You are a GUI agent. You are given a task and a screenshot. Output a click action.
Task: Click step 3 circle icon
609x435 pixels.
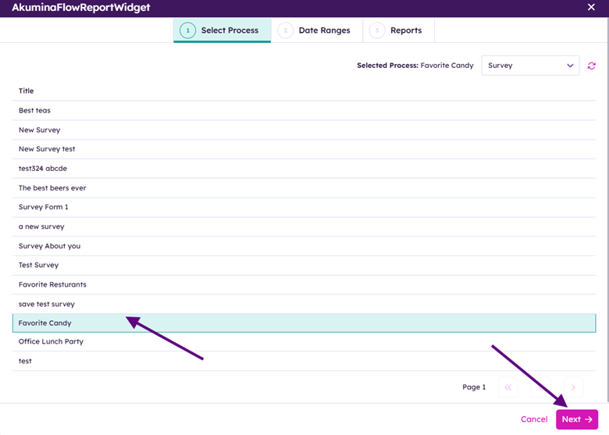click(x=377, y=30)
